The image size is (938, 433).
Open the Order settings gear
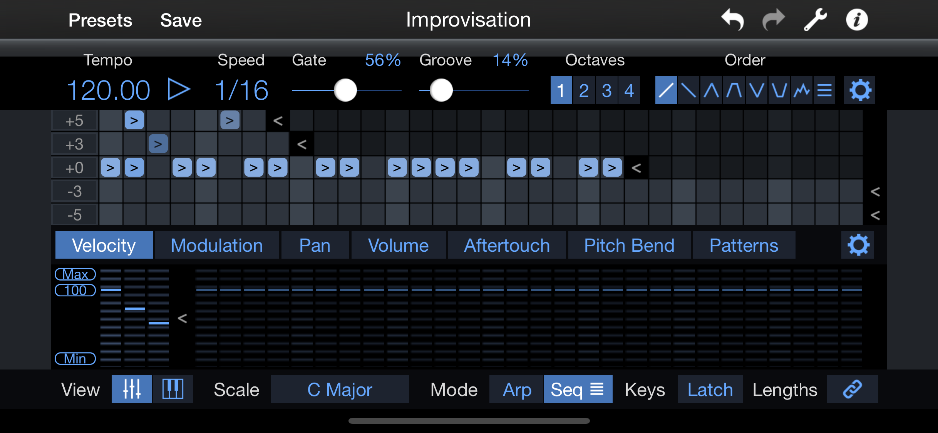pyautogui.click(x=859, y=90)
